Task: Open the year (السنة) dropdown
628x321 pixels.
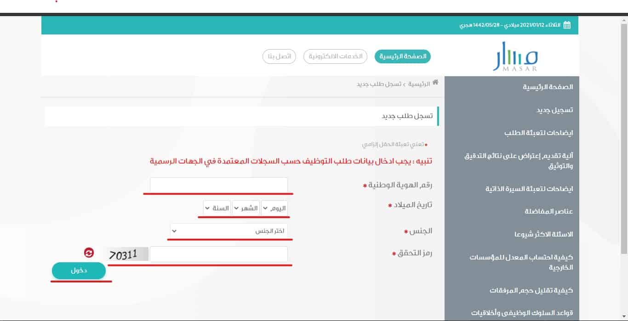Action: 217,208
